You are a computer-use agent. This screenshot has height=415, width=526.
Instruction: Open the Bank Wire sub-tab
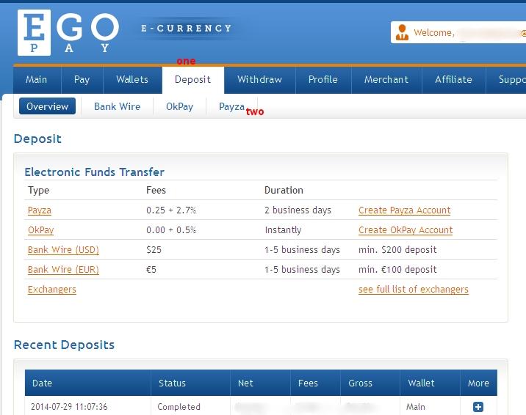pos(117,106)
